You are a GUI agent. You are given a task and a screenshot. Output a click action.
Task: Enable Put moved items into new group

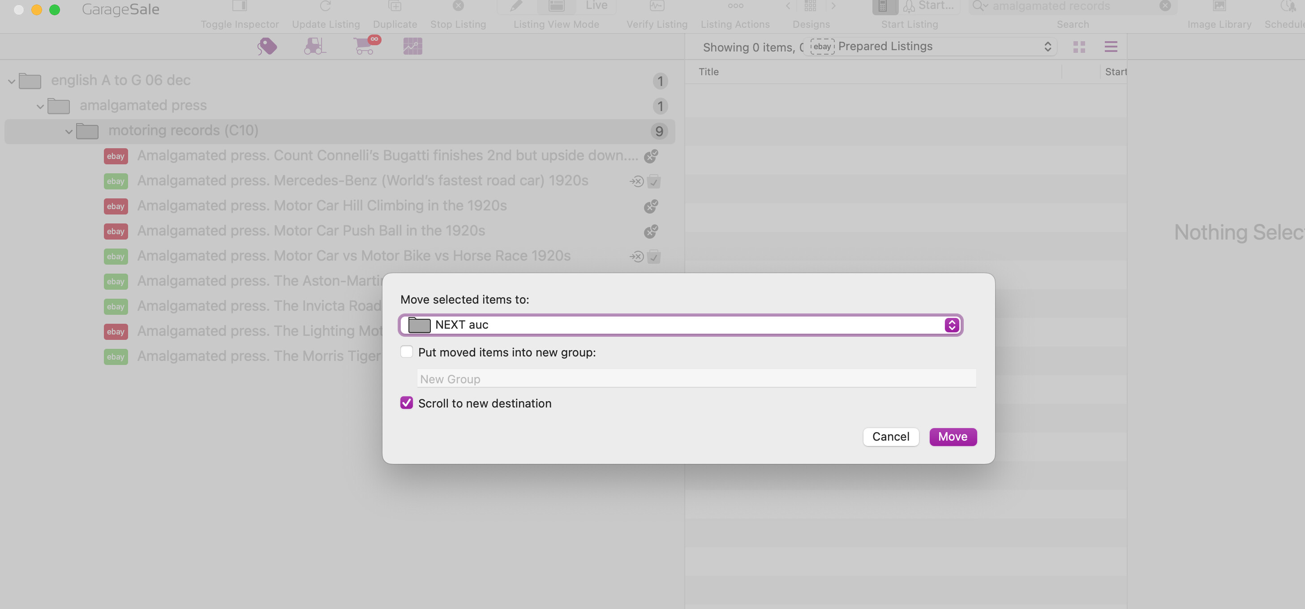(406, 352)
